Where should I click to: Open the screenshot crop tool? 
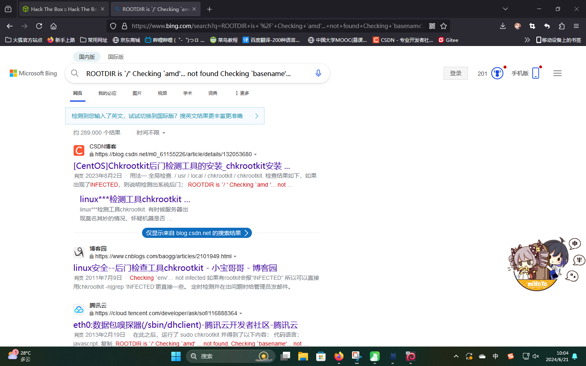tap(532, 26)
